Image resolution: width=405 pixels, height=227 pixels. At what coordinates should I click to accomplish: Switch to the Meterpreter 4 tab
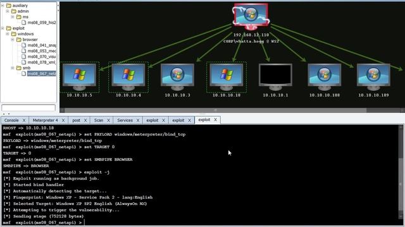point(45,120)
